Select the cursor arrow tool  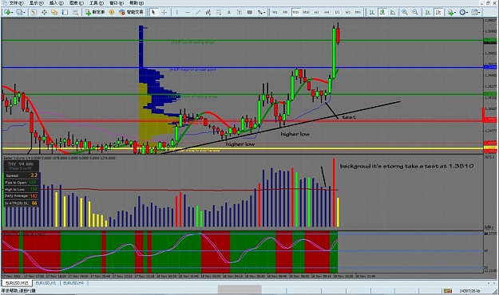click(153, 12)
